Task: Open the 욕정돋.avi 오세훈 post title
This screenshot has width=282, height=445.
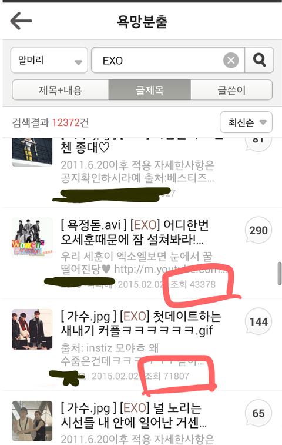Action: pos(135,232)
